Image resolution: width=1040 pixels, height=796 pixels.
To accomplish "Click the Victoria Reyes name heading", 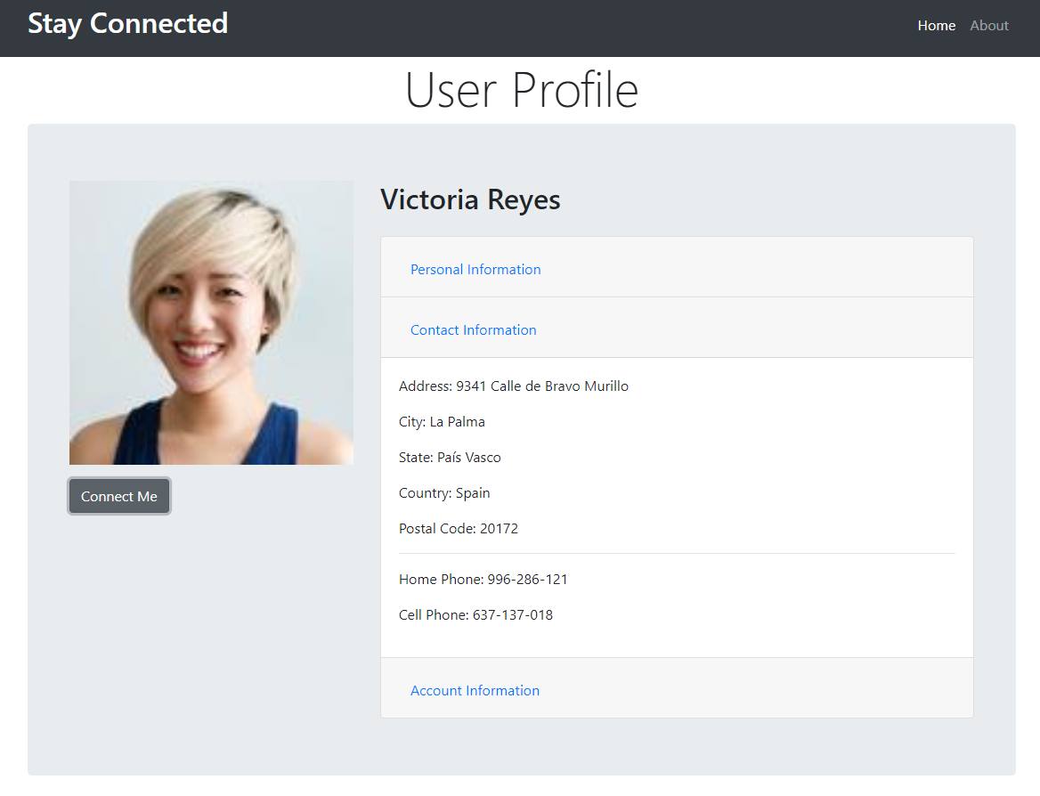I will [x=470, y=200].
